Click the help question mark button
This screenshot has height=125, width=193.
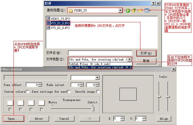pyautogui.click(x=153, y=3)
